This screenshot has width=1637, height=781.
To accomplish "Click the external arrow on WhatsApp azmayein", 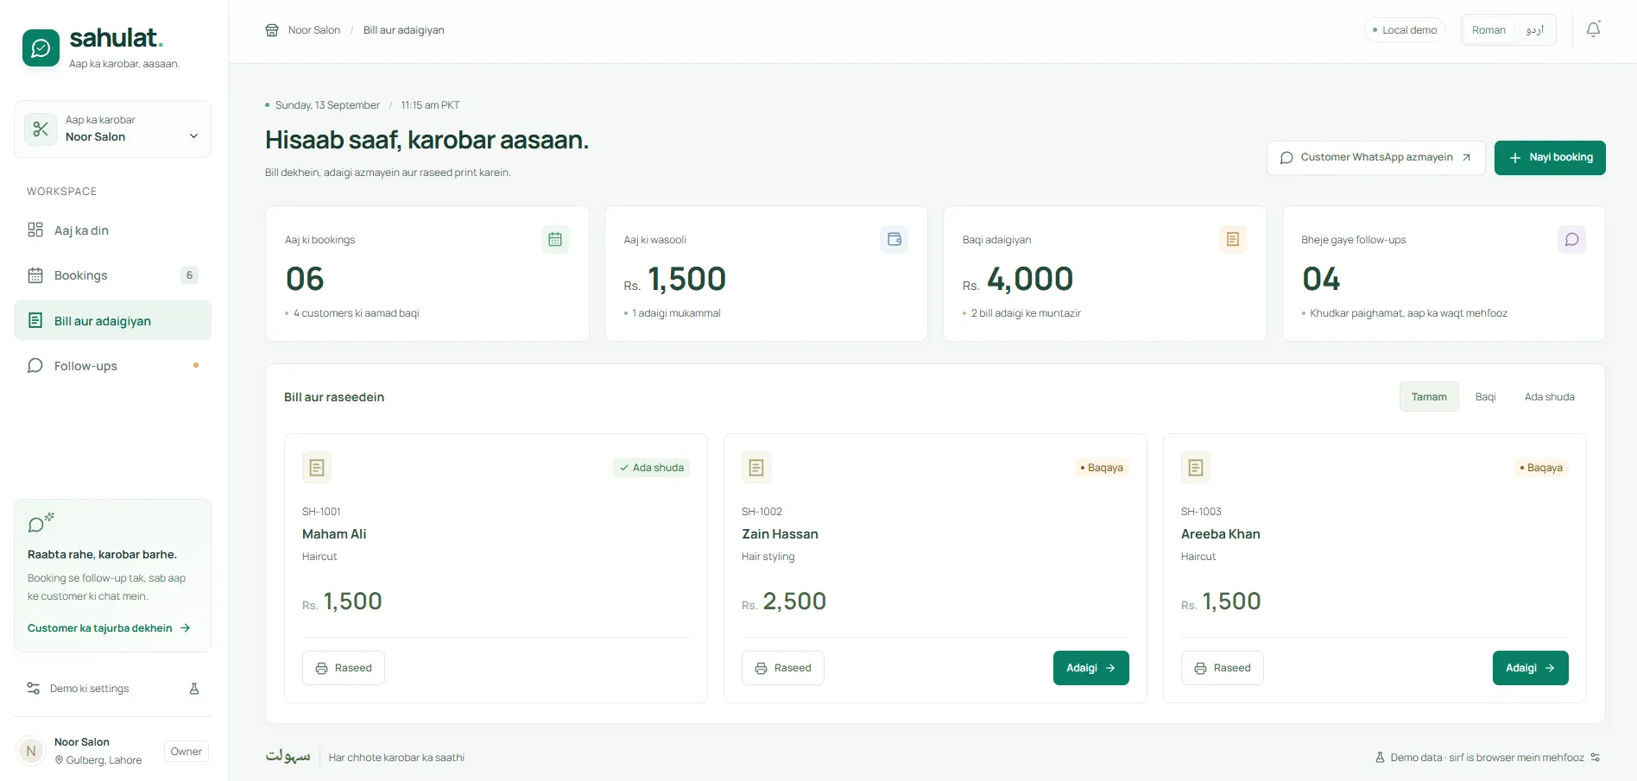I will [x=1466, y=158].
